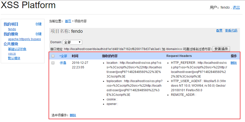Collapse the record with -折叠
The width and height of the screenshot is (245, 122).
(63, 63)
